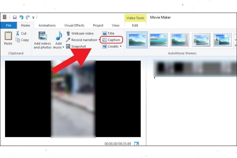237x158 pixels.
Task: Record a Webcam video
Action: (80, 33)
